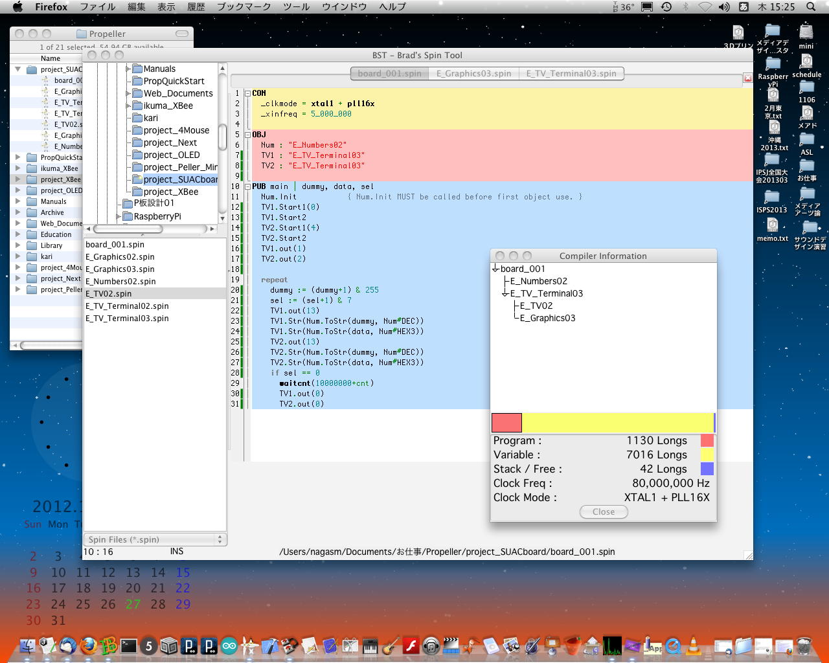Launch Terminal from the dock

click(x=129, y=646)
